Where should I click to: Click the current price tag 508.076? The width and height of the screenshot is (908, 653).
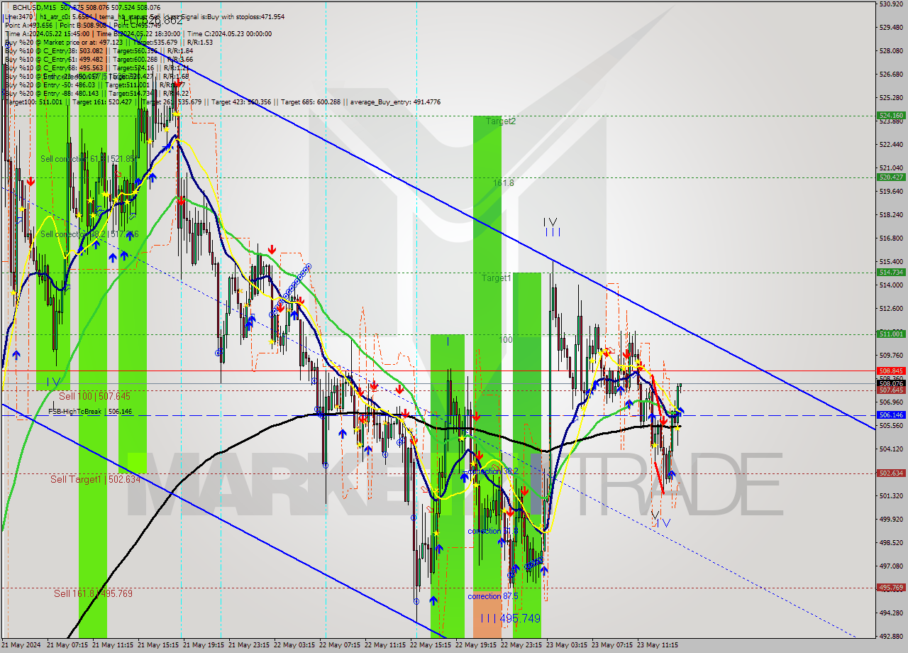[891, 383]
